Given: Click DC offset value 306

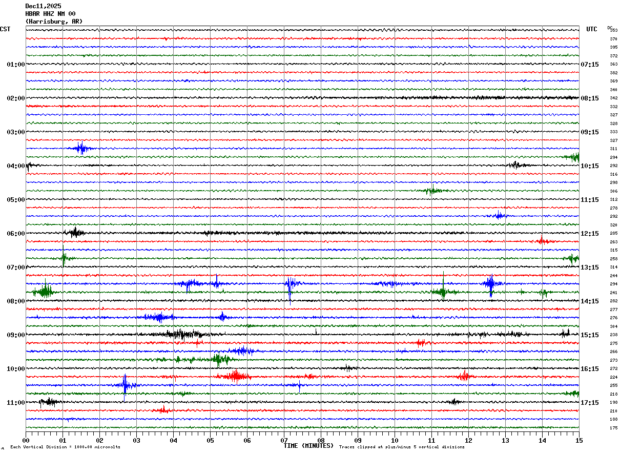Looking at the screenshot, I should point(613,191).
